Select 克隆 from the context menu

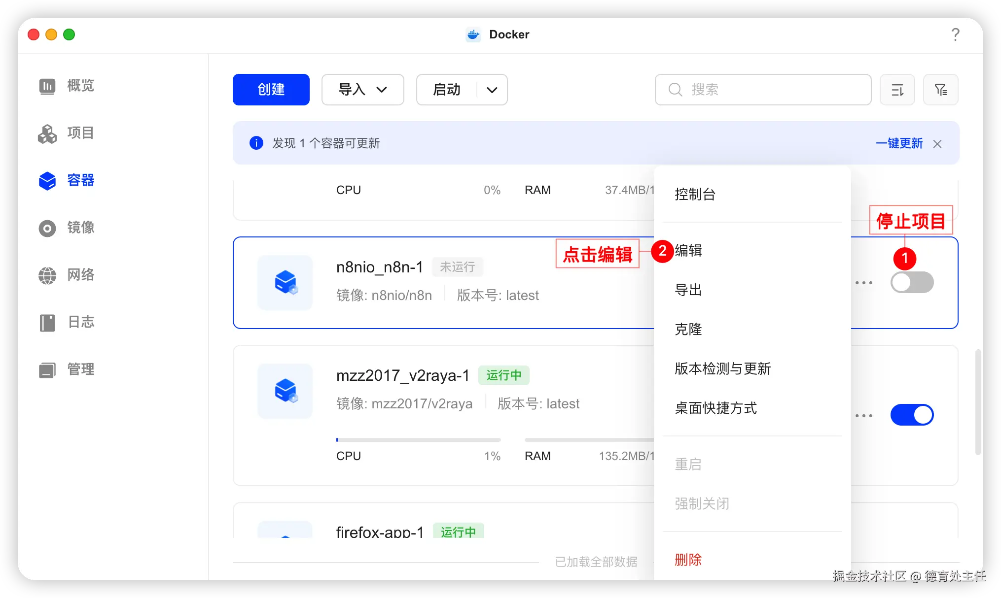pyautogui.click(x=688, y=329)
